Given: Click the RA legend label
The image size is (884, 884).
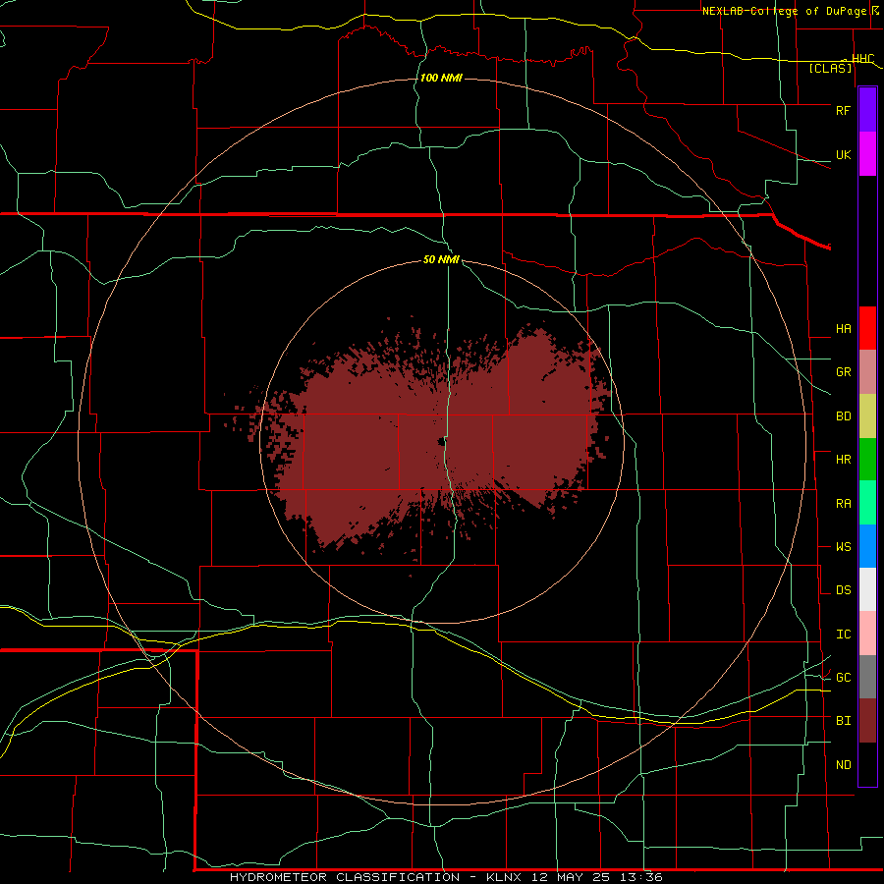Looking at the screenshot, I should click(x=844, y=504).
